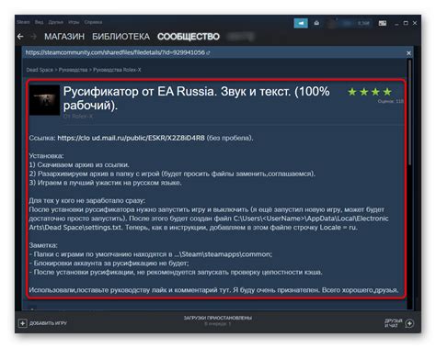Screen dimensions: 436x348
Task: Open the Steam menu
Action: (x=23, y=22)
